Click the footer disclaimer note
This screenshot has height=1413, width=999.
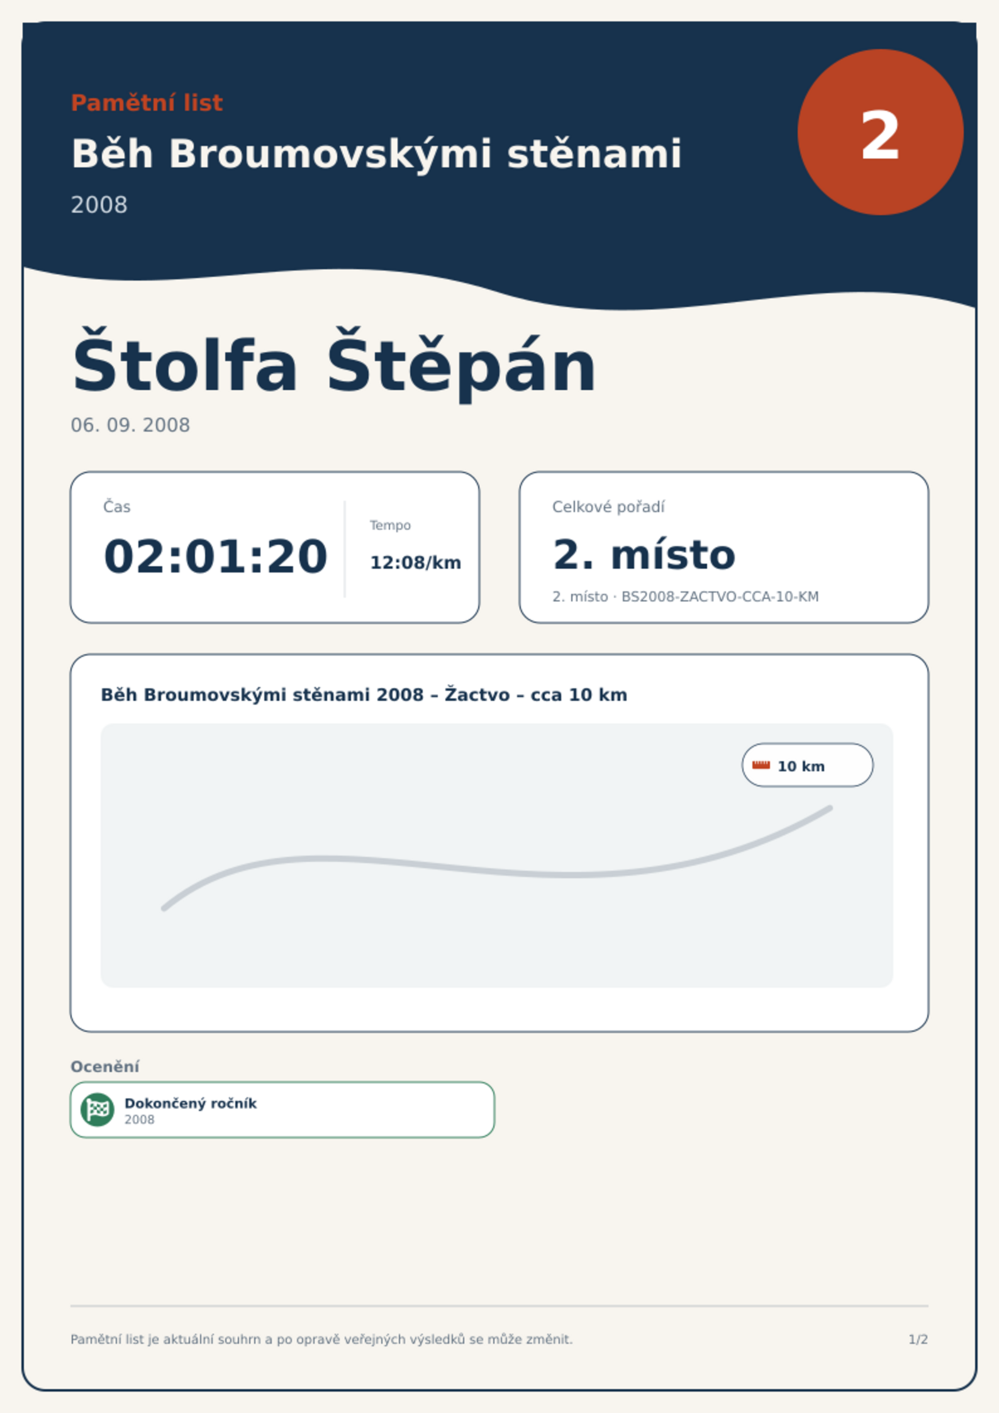click(321, 1339)
